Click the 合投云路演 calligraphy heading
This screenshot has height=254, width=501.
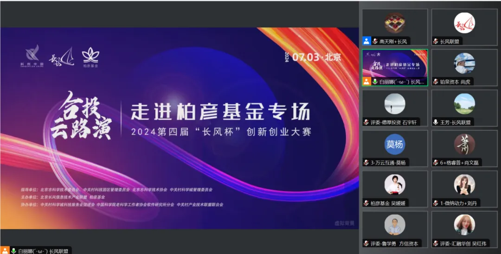[x=81, y=116]
